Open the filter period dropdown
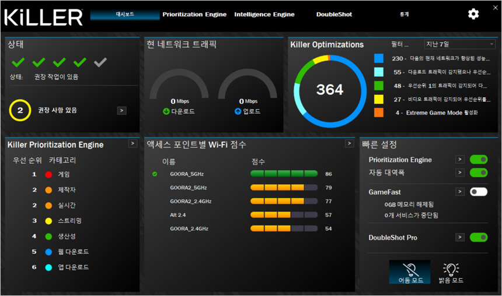 click(460, 44)
